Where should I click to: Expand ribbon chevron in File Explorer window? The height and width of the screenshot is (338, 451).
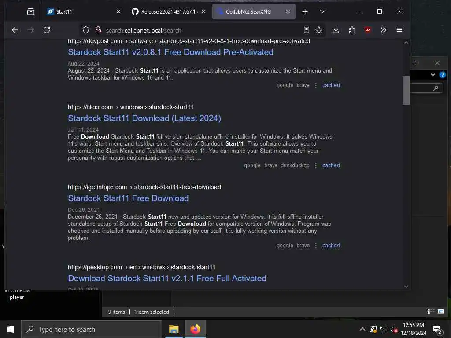click(433, 75)
